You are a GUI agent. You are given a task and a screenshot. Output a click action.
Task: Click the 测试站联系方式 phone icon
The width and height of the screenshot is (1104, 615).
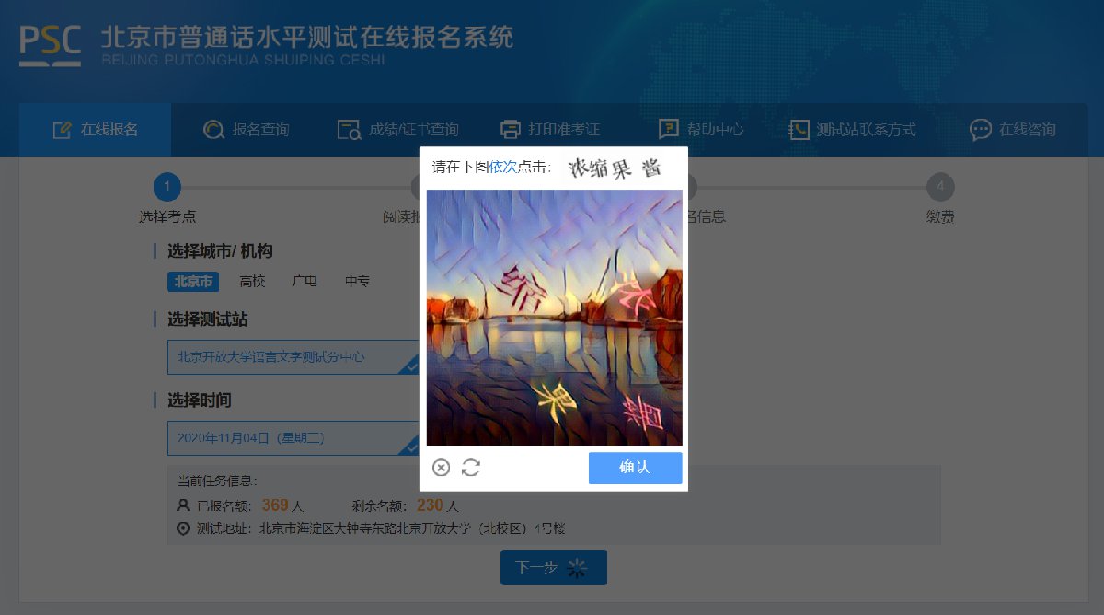[799, 130]
